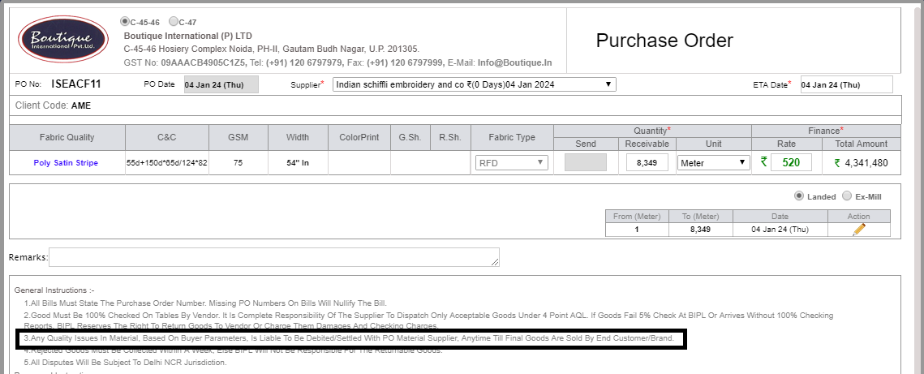Click the Boutique International (P) LTD company name
Image resolution: width=924 pixels, height=374 pixels.
[x=188, y=36]
